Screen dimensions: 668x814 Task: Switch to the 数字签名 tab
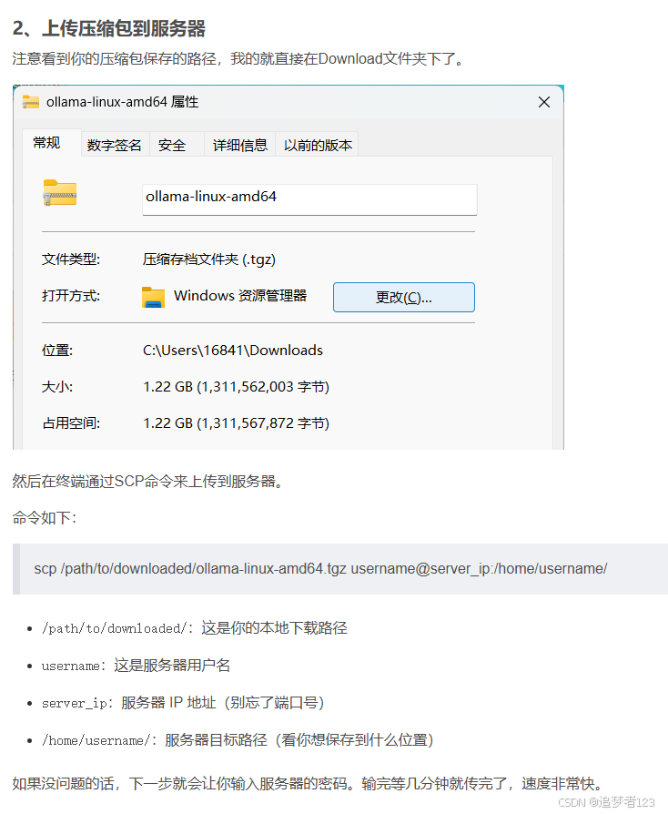pos(115,145)
